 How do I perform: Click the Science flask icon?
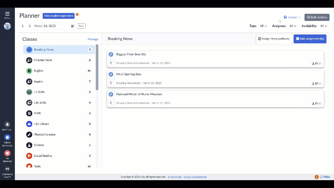29,145
